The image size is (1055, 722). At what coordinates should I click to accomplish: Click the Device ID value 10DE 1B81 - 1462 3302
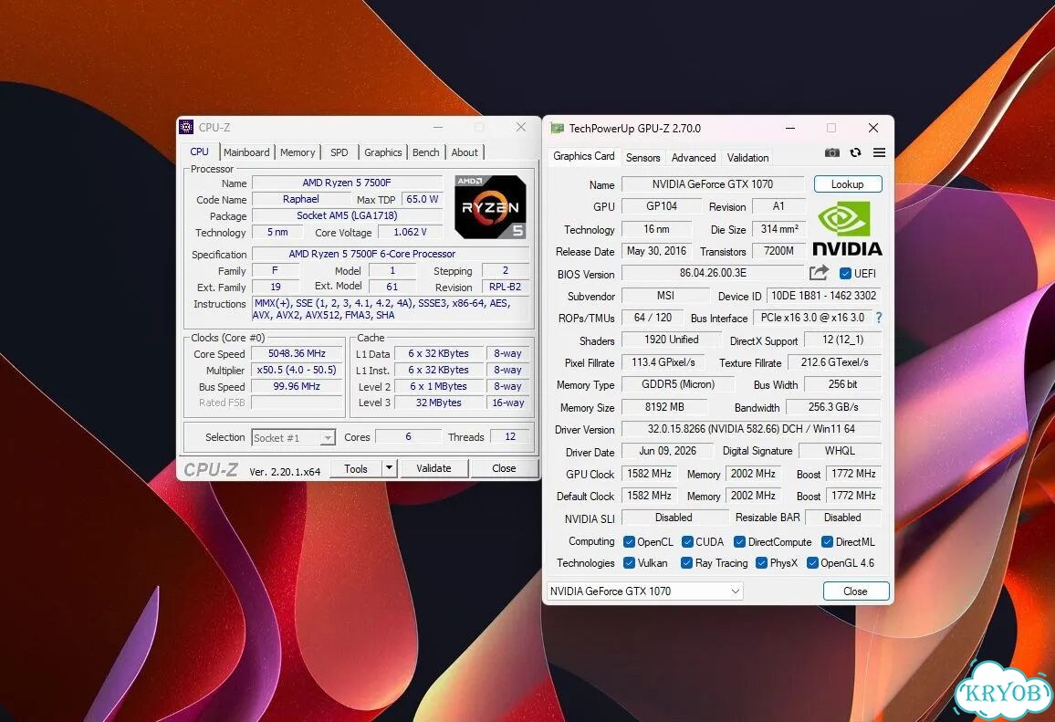click(x=823, y=296)
